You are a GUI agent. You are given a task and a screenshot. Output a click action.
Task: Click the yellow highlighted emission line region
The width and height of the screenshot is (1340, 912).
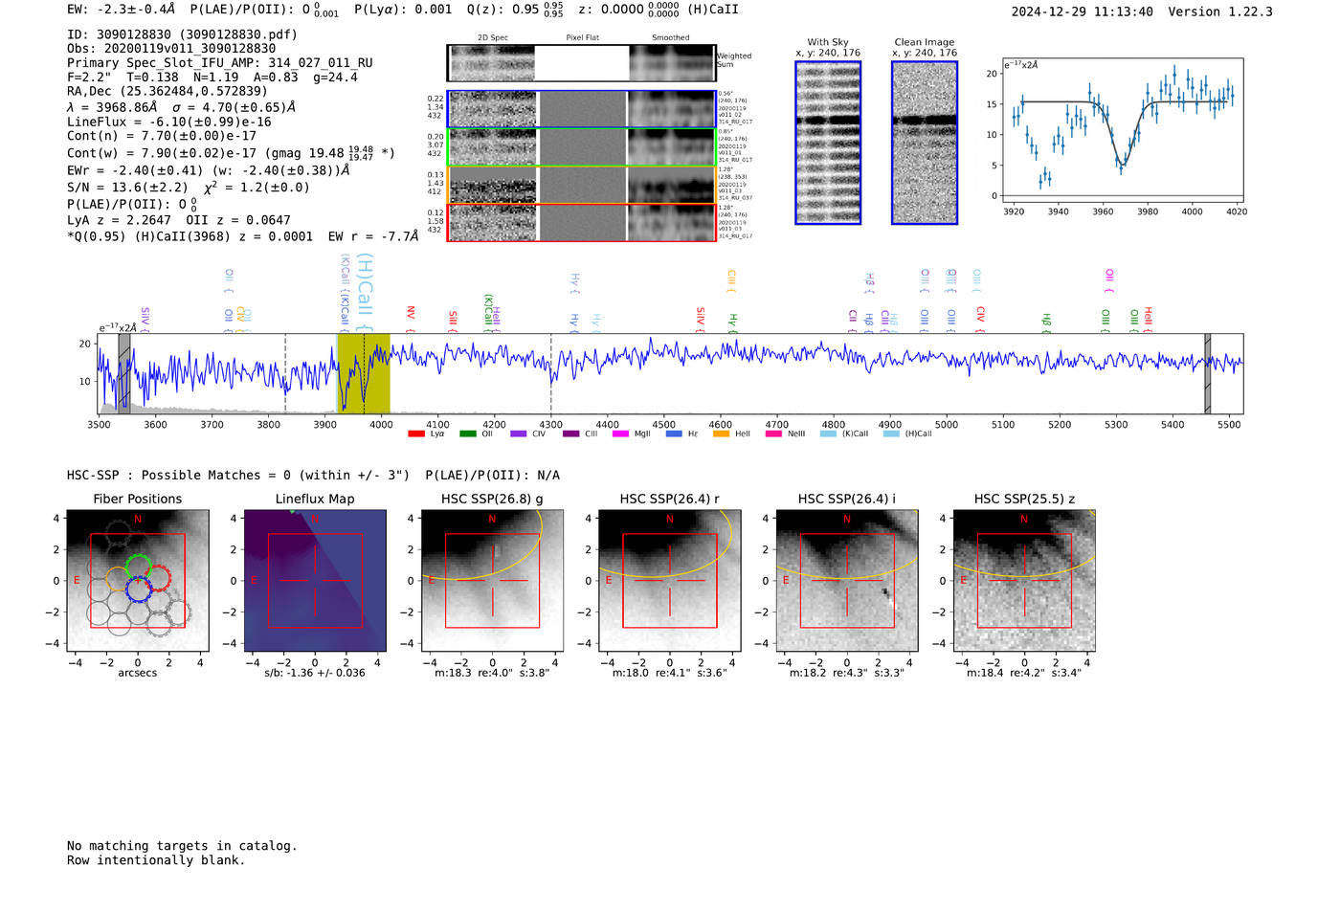(x=364, y=373)
